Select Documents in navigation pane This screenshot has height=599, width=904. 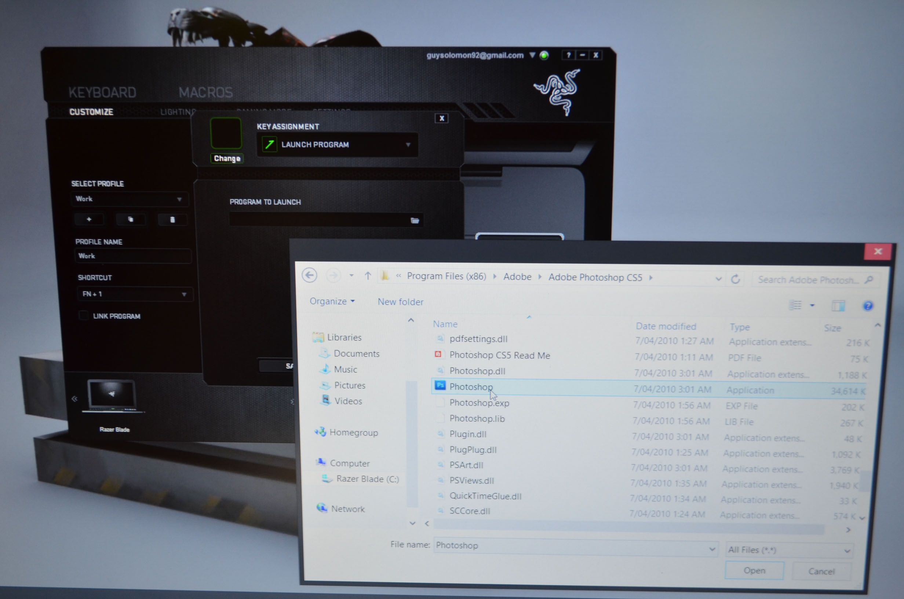click(357, 353)
